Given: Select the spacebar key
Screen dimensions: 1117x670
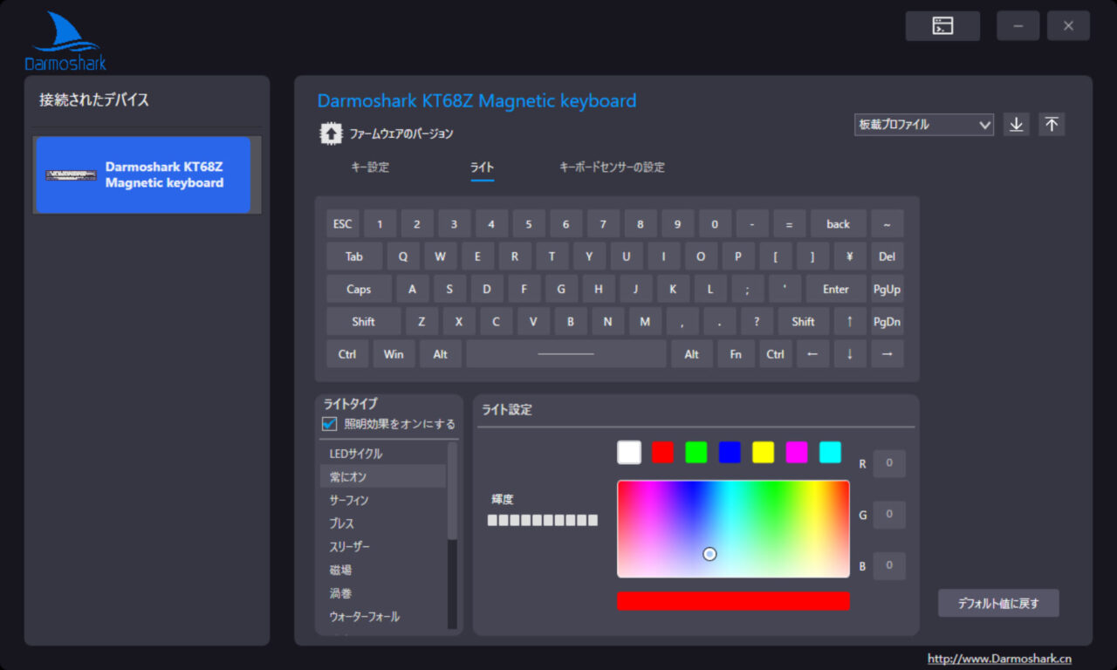Looking at the screenshot, I should pos(565,354).
